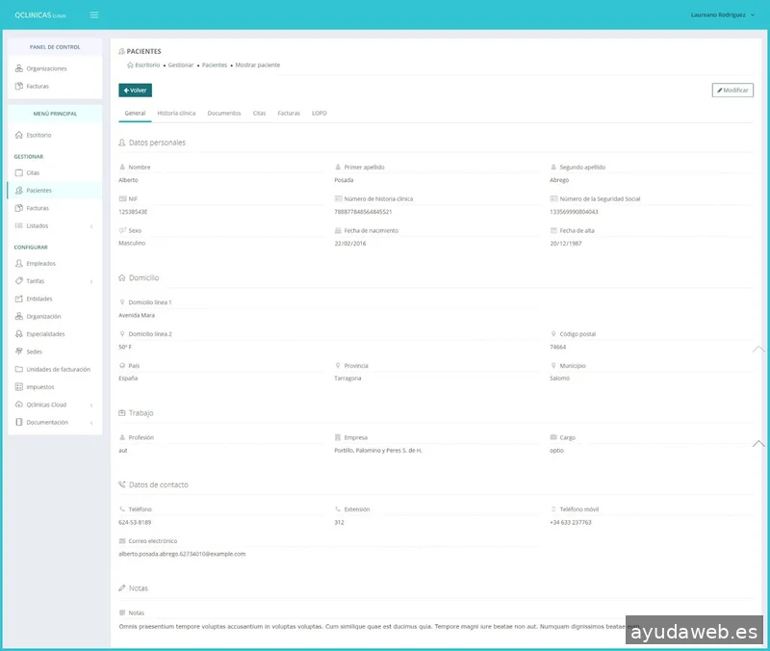Open the Laureano Rodriguez user dropdown
This screenshot has width=770, height=651.
[723, 15]
